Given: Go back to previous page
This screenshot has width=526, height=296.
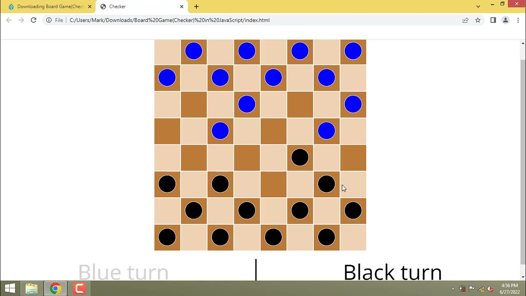Looking at the screenshot, I should coord(9,20).
